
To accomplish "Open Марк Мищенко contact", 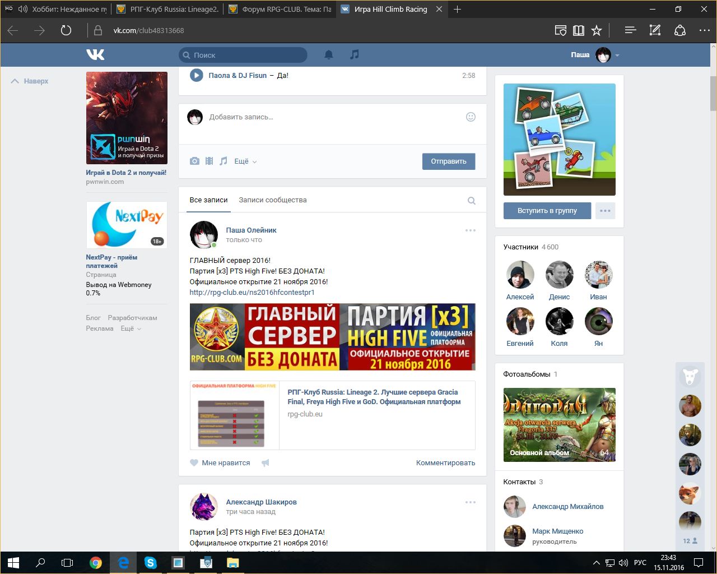I will [x=557, y=531].
